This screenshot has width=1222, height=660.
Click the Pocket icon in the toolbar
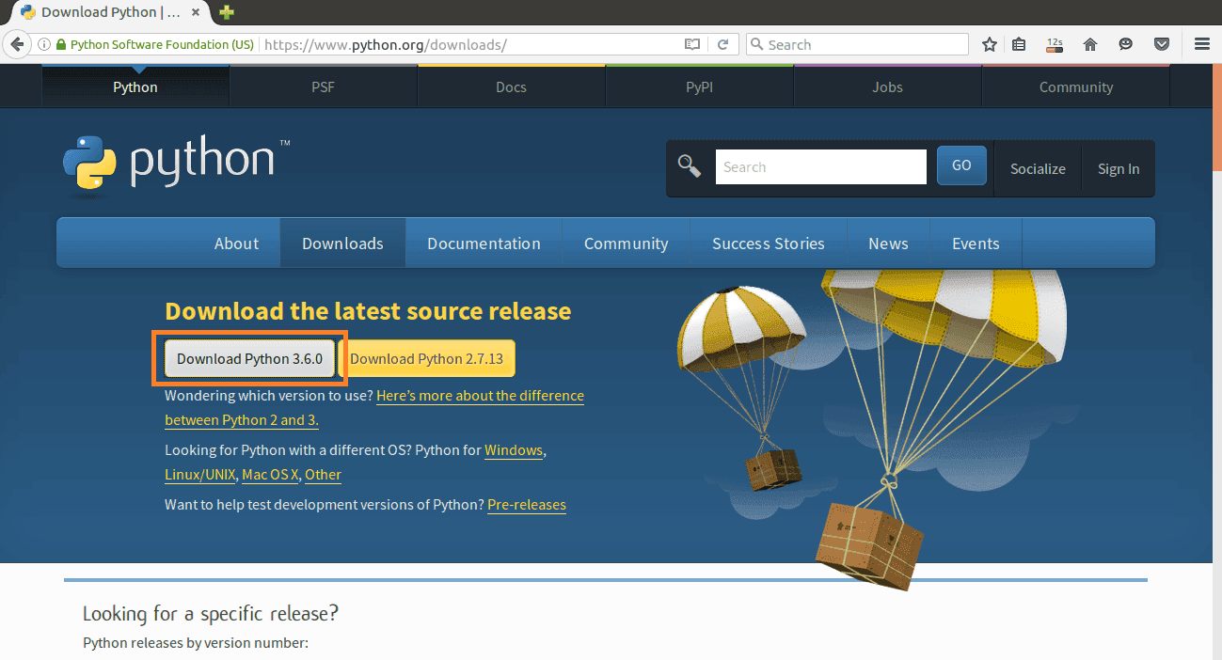[x=1162, y=44]
